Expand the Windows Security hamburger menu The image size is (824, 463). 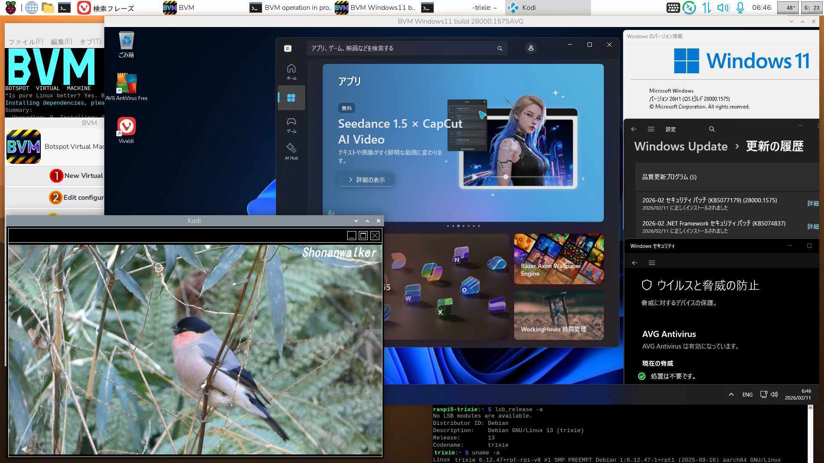pos(651,263)
